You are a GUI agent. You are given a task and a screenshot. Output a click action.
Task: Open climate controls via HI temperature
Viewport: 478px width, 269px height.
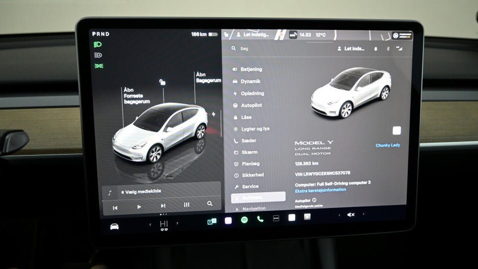(164, 225)
